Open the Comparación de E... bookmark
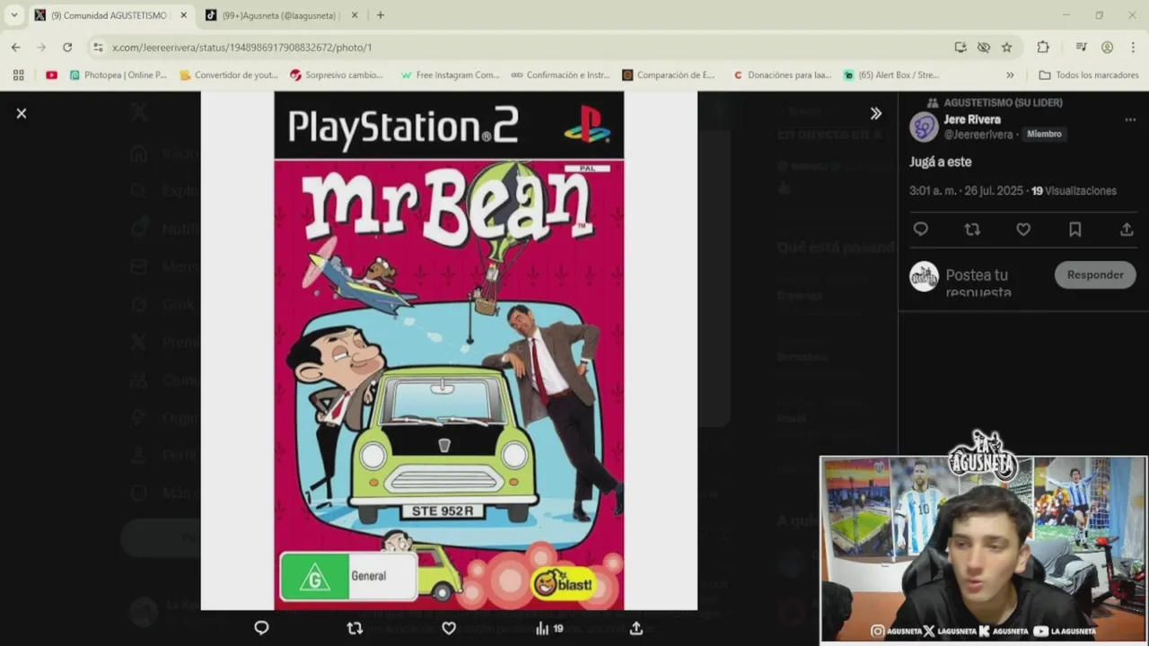The image size is (1149, 646). 669,75
